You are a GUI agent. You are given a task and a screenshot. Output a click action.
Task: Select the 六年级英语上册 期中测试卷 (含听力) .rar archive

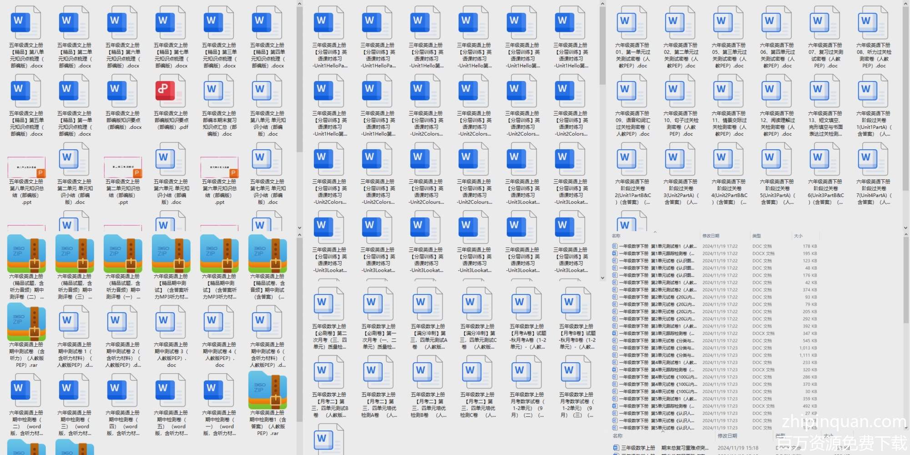(26, 322)
